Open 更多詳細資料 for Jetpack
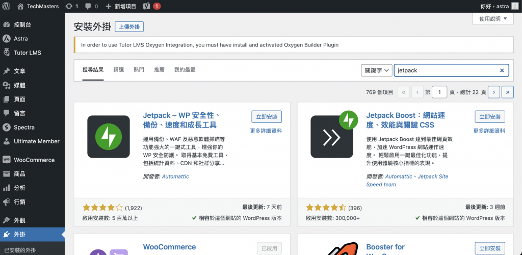This screenshot has width=522, height=255. [x=266, y=131]
